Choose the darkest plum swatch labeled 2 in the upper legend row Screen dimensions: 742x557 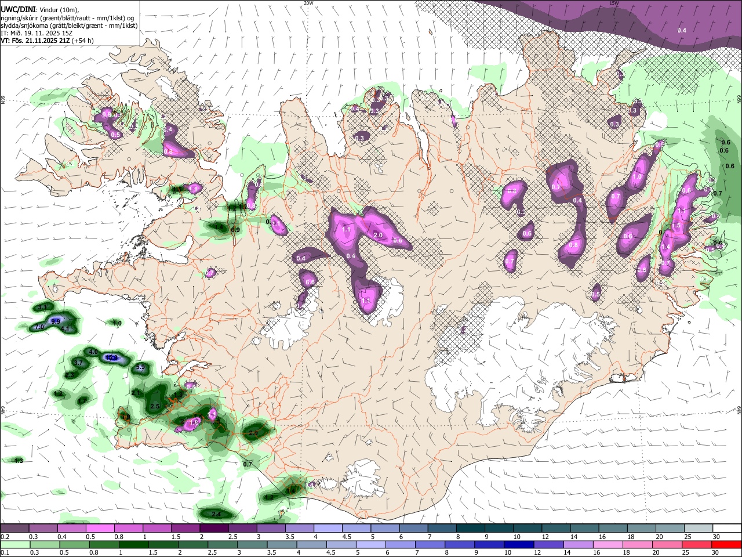pyautogui.click(x=214, y=529)
